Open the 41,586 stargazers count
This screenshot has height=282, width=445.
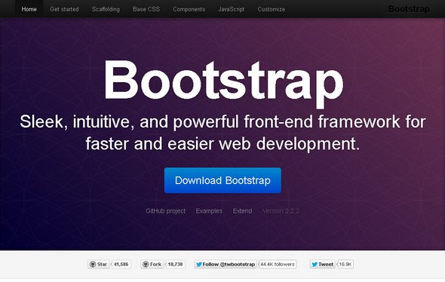pyautogui.click(x=121, y=265)
